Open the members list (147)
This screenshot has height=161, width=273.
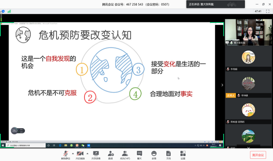click(x=125, y=155)
